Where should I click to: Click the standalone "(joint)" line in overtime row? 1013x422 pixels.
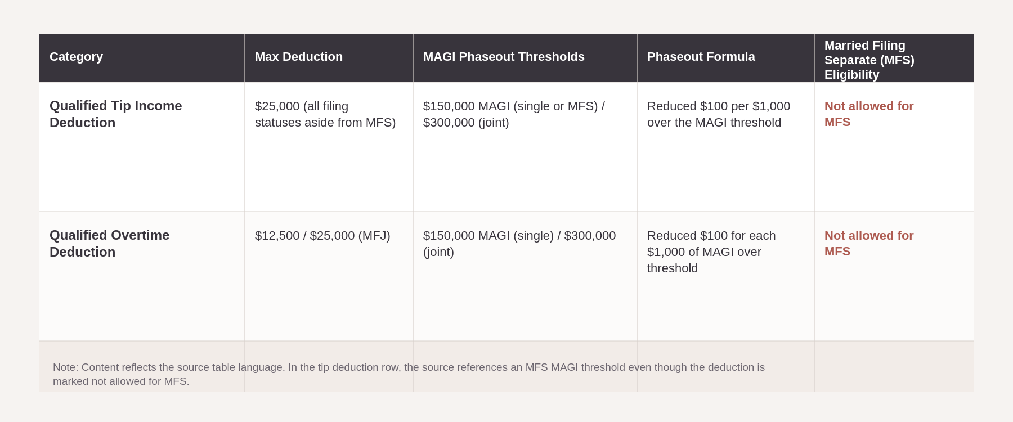pyautogui.click(x=438, y=252)
